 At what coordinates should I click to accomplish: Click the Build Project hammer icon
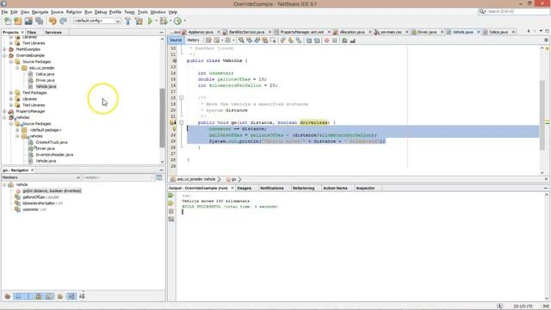pyautogui.click(x=128, y=21)
